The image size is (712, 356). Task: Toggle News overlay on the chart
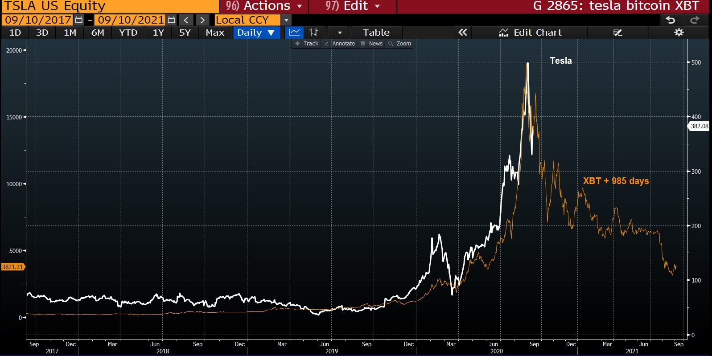click(372, 44)
